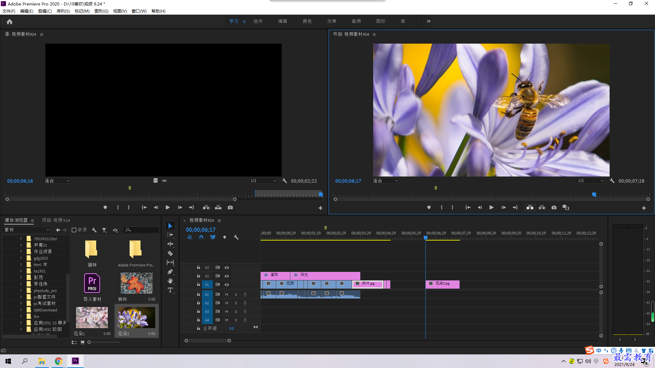Click comparison view icon in program monitor
Viewport: 655px width, 368px height.
click(x=566, y=208)
